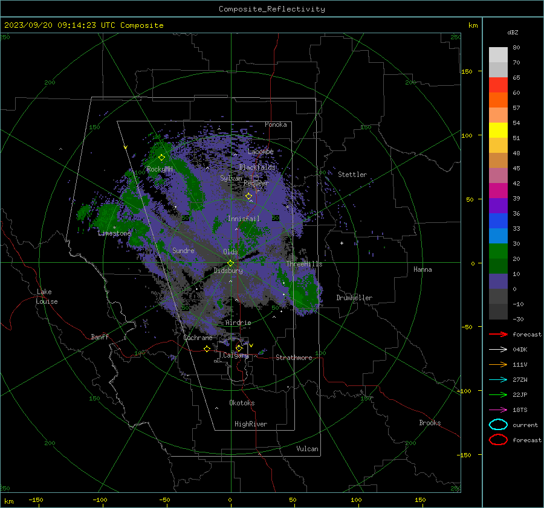Select the 51 dBZ yellow color swatch
The width and height of the screenshot is (544, 508).
tap(498, 130)
